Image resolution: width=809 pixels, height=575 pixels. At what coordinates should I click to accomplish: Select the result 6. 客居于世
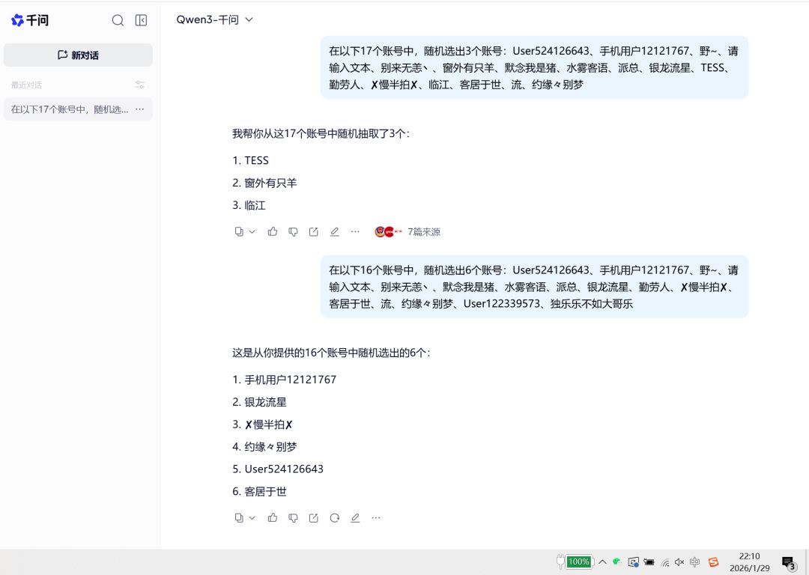point(259,491)
